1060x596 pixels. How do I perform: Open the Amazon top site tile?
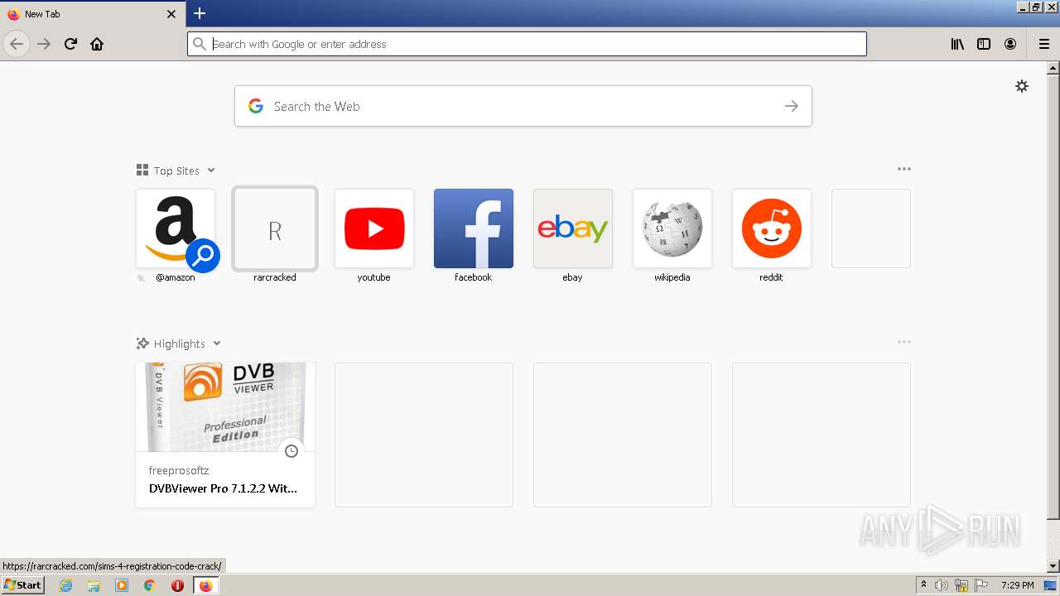[176, 228]
